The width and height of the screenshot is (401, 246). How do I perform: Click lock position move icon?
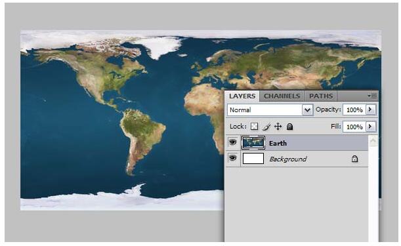278,127
